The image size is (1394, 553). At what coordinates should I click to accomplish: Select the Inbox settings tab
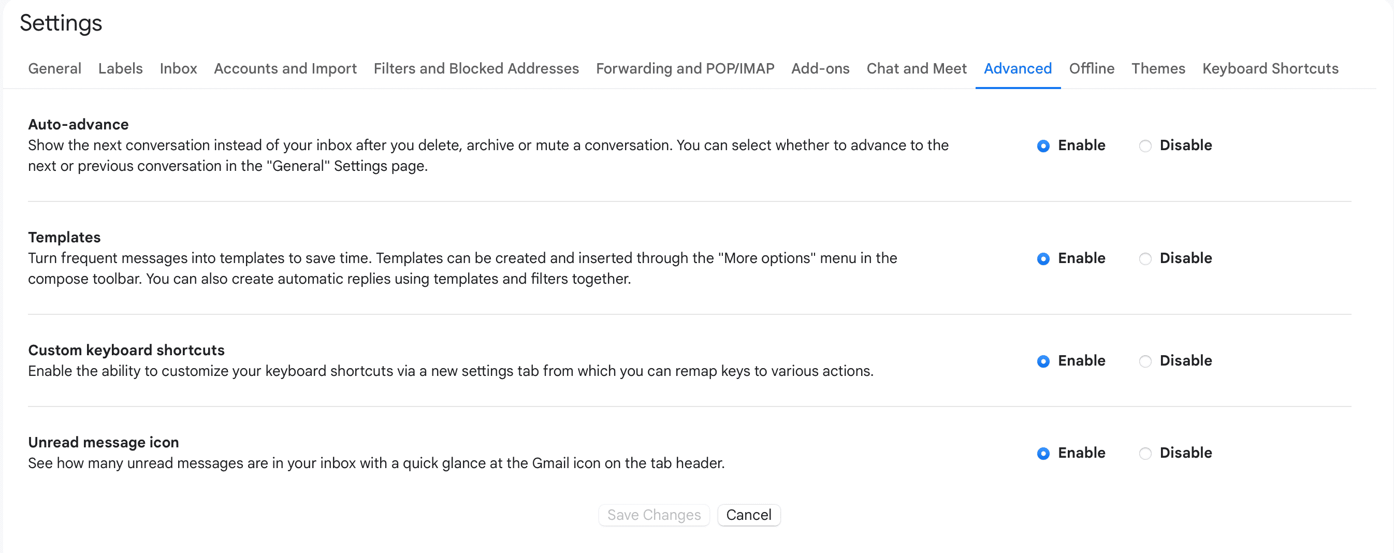point(178,69)
